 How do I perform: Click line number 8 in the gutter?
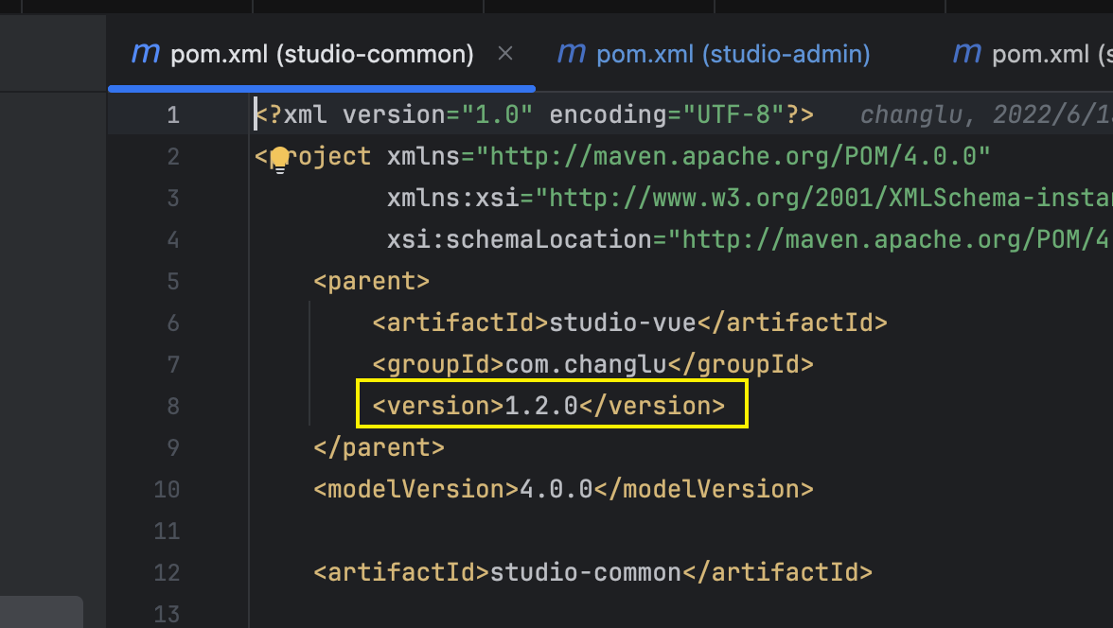[x=173, y=406]
